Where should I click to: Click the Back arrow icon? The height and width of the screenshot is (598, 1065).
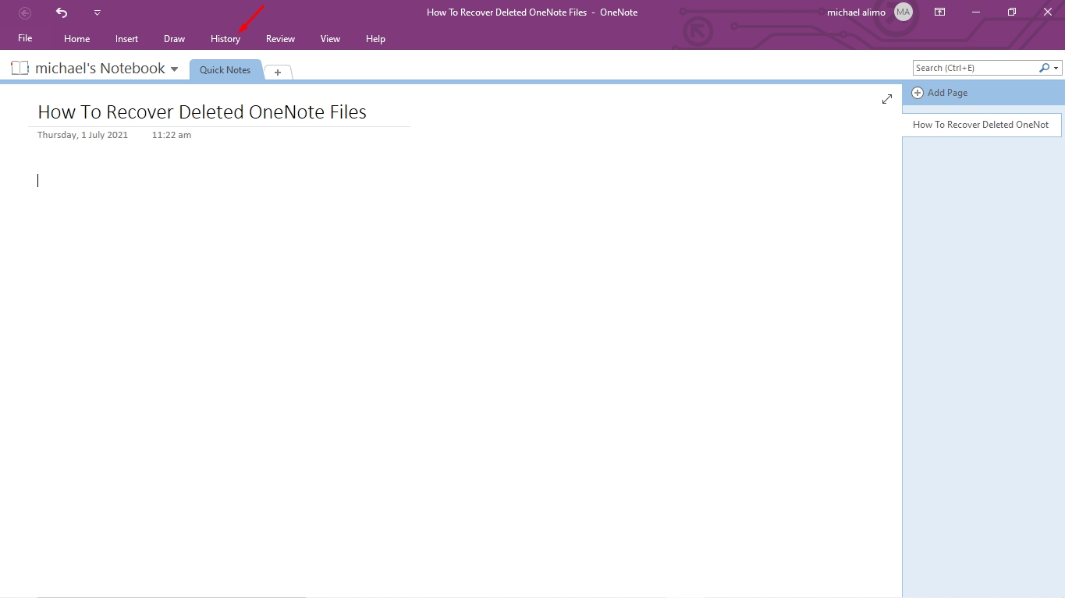(25, 12)
